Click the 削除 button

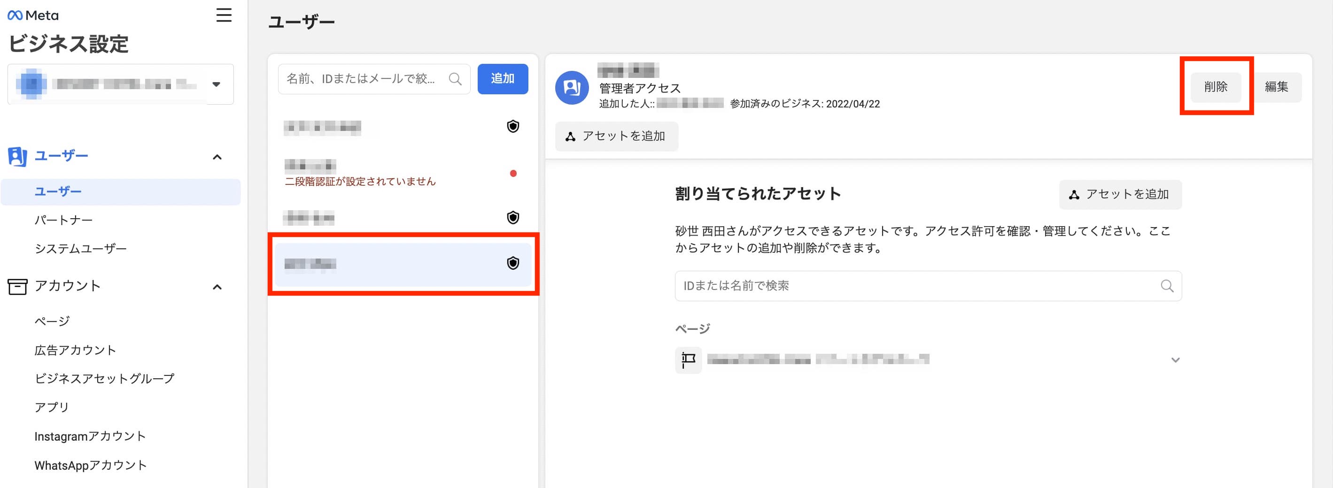tap(1216, 87)
